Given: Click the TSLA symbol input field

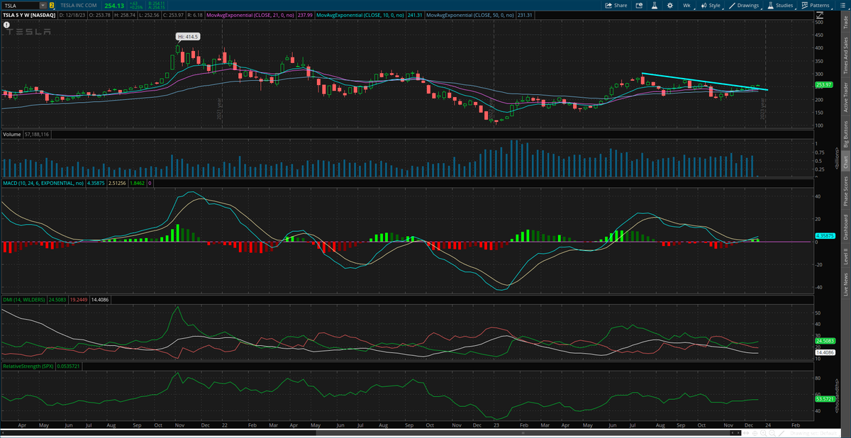Looking at the screenshot, I should pos(21,5).
